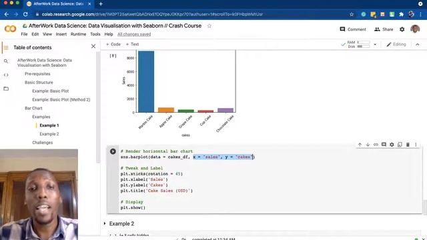Click the Marble Cake blue bar
The height and width of the screenshot is (240, 427).
pyautogui.click(x=146, y=81)
